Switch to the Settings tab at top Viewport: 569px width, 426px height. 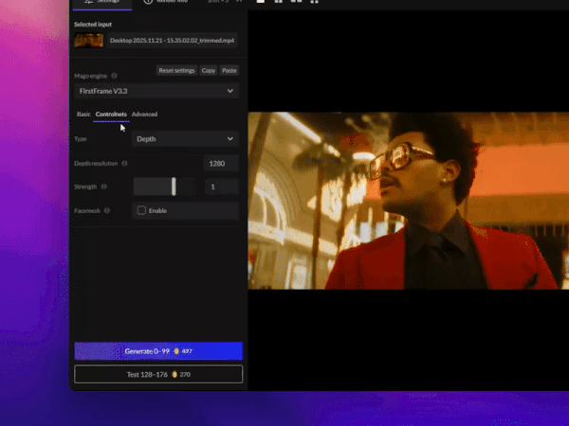[x=102, y=2]
